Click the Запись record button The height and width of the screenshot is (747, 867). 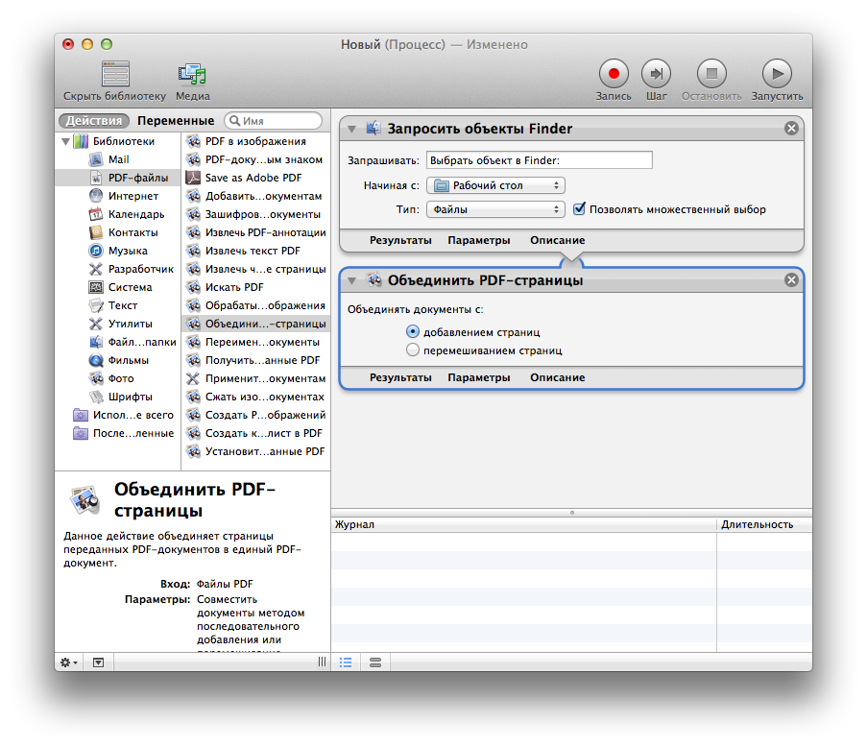(x=614, y=74)
